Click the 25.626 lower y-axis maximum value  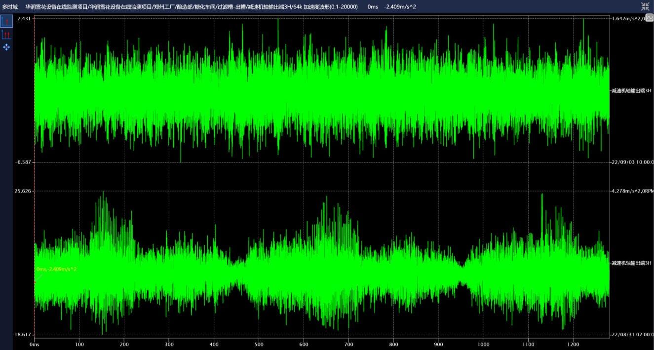[x=23, y=191]
